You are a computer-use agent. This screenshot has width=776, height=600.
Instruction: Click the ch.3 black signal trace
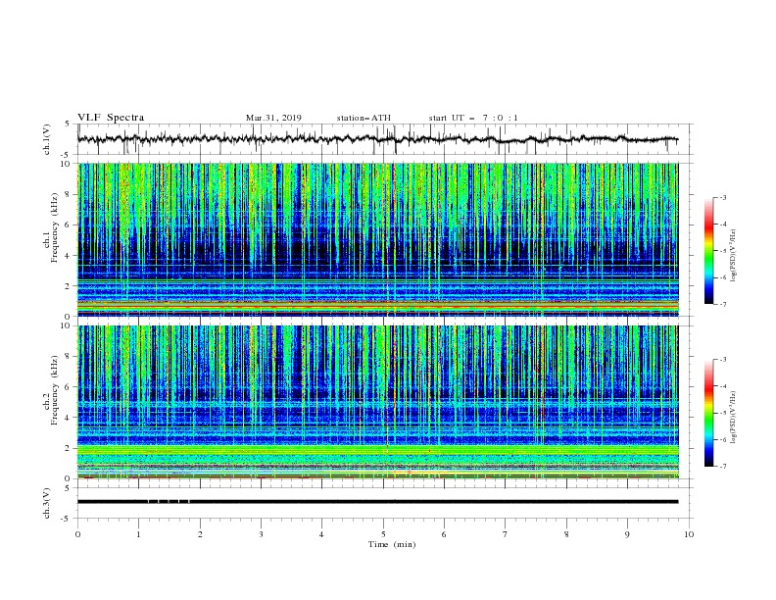pyautogui.click(x=377, y=502)
